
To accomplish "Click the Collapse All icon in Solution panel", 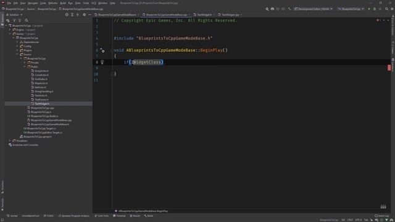I will 78,15.
